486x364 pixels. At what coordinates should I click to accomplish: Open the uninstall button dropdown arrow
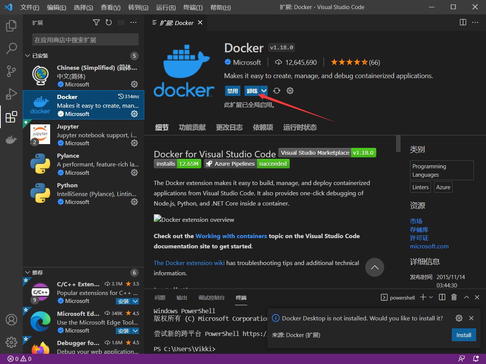pos(264,91)
